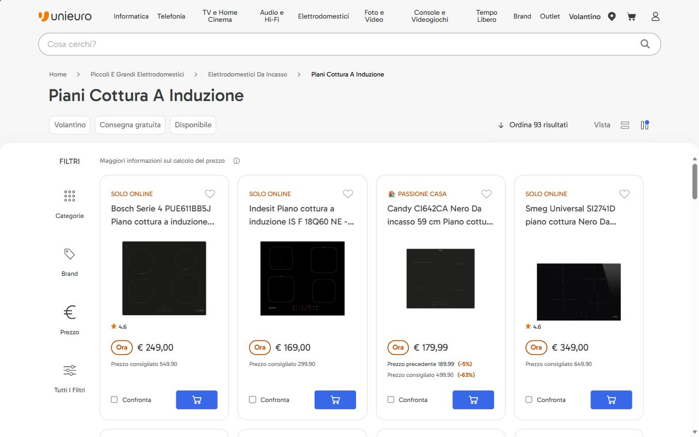This screenshot has width=699, height=437.
Task: Open Maggiori informazioni sul calcolo del prezzo
Action: click(162, 161)
